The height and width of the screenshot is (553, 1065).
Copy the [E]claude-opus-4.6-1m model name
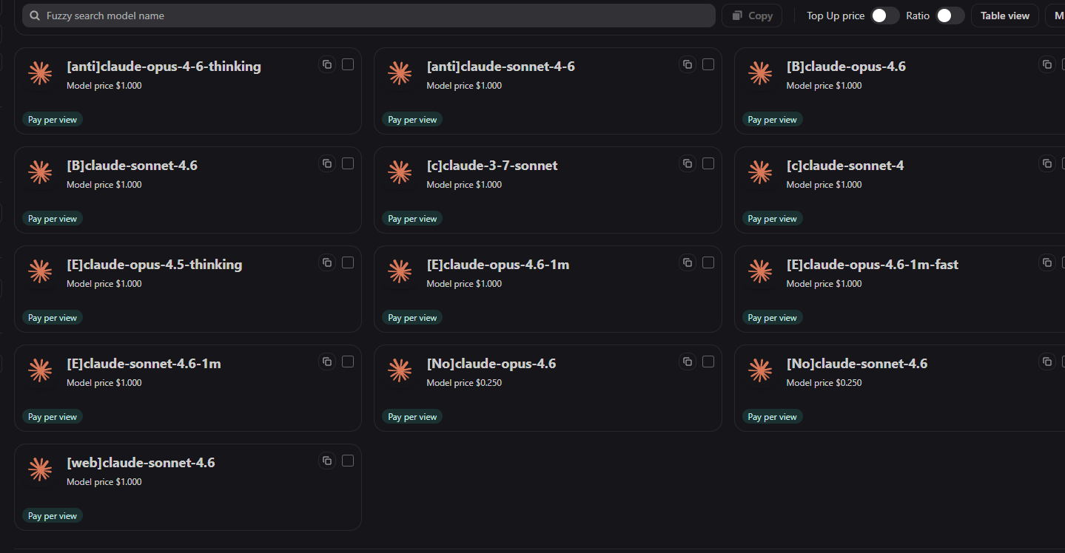(688, 262)
